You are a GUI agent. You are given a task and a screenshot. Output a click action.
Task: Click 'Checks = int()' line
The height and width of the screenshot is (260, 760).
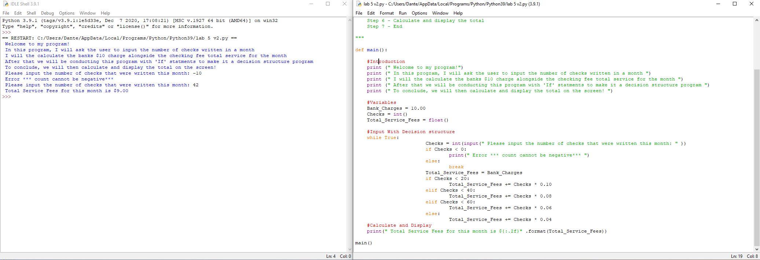click(x=387, y=114)
